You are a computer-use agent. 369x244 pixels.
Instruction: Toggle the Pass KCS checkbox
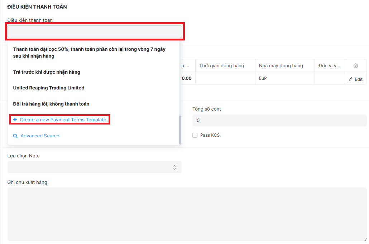point(195,135)
